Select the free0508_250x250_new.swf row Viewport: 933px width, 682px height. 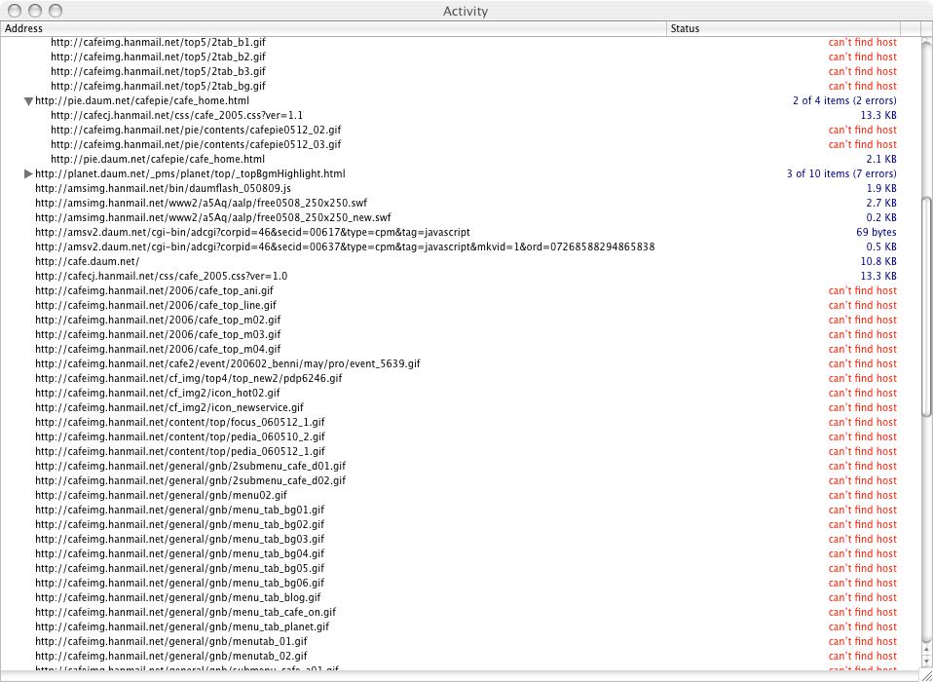(x=461, y=218)
